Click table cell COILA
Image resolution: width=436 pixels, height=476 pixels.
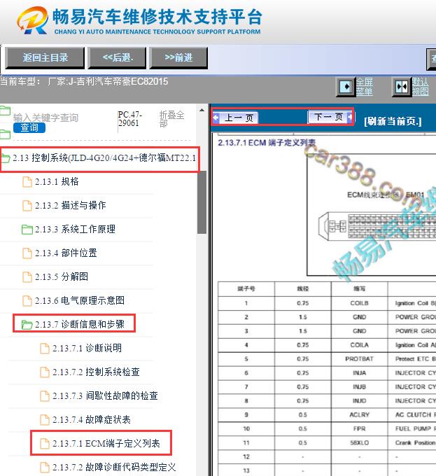[359, 345]
